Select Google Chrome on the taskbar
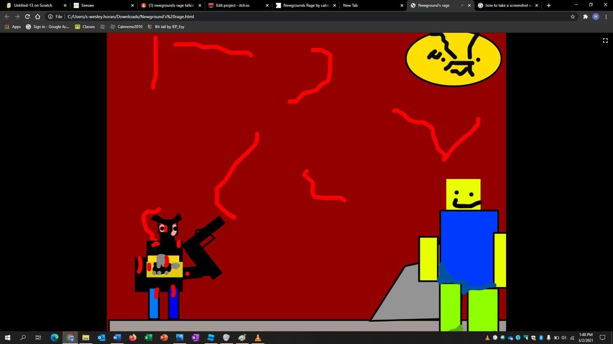 tap(70, 337)
